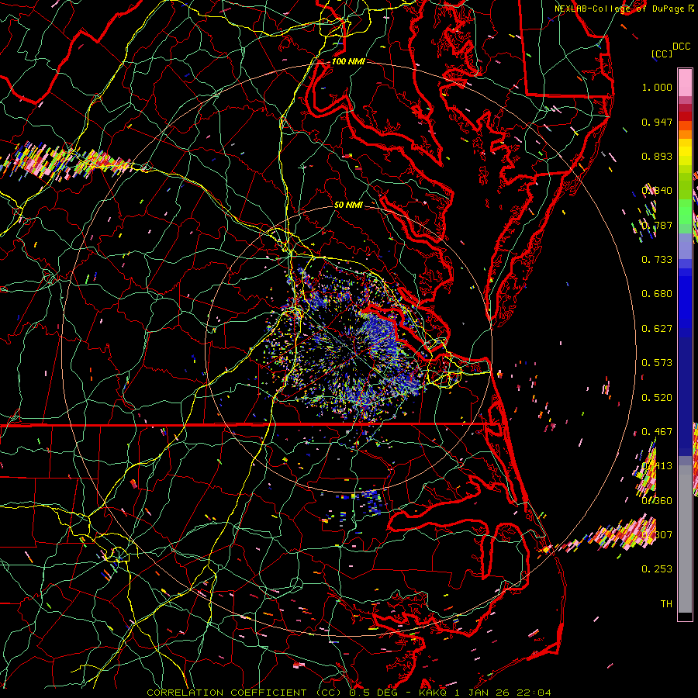Click the 0.573 color scale value
698x698 pixels.
pos(657,363)
